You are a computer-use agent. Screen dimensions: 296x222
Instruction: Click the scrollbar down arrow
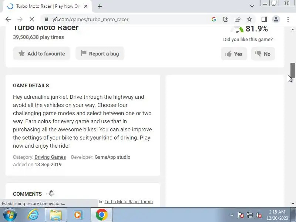coord(293,204)
